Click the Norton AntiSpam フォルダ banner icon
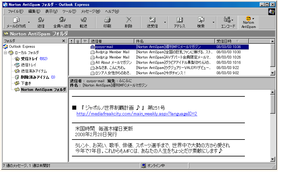Viewport: 281px width, 174px height. pos(6,33)
